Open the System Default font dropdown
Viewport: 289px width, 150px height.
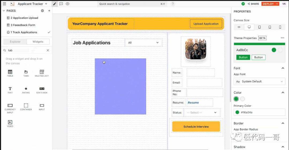(259, 82)
